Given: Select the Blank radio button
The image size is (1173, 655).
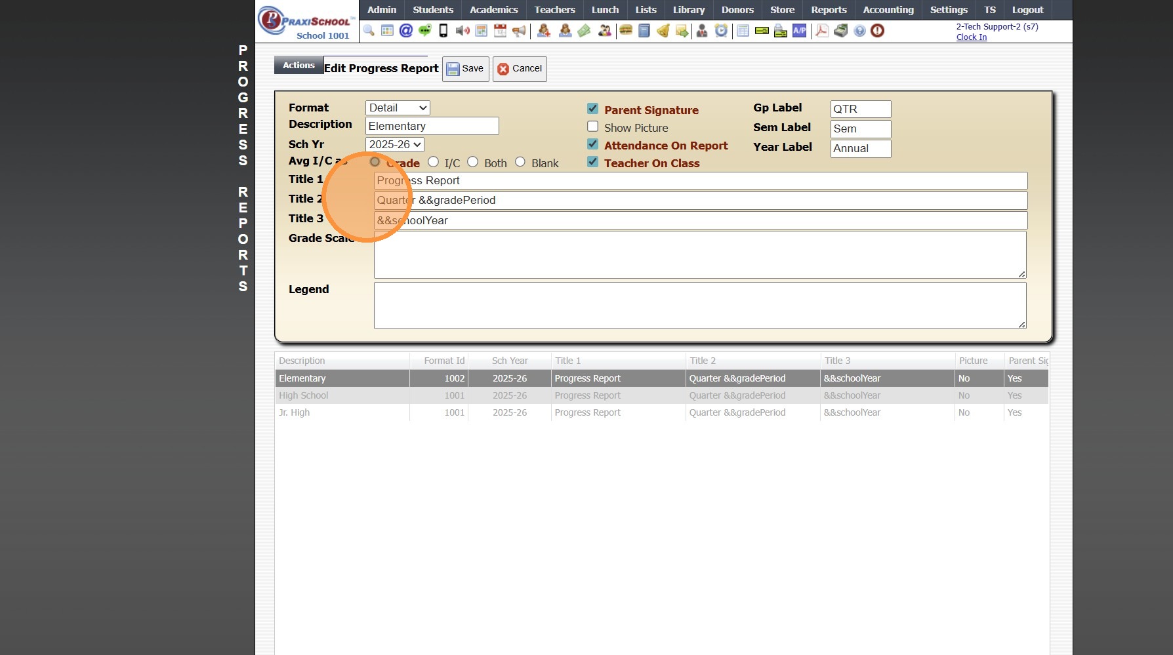Looking at the screenshot, I should click(520, 162).
